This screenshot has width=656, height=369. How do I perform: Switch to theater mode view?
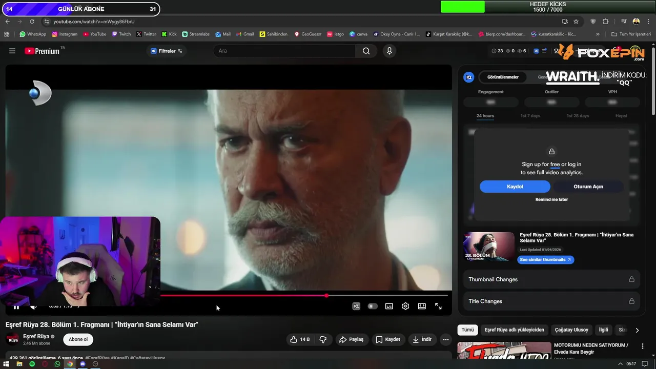click(x=422, y=306)
